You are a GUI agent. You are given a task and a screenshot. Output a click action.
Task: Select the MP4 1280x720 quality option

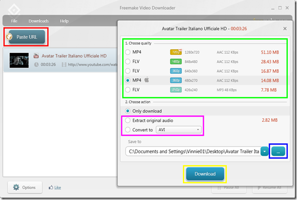pos(128,52)
